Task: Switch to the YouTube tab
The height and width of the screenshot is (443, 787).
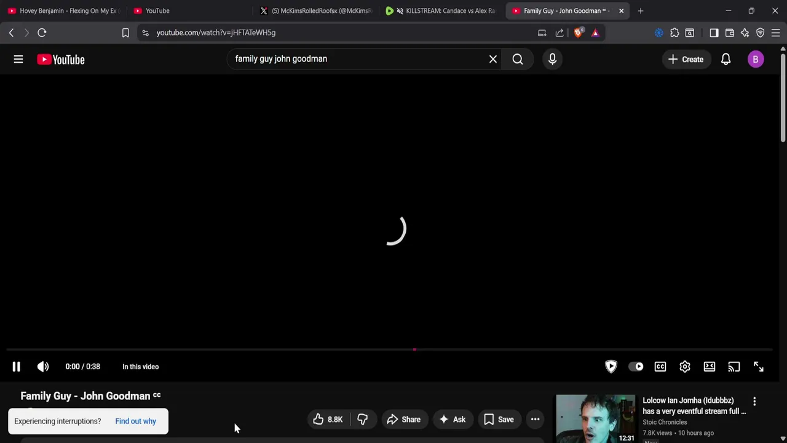Action: pyautogui.click(x=188, y=10)
